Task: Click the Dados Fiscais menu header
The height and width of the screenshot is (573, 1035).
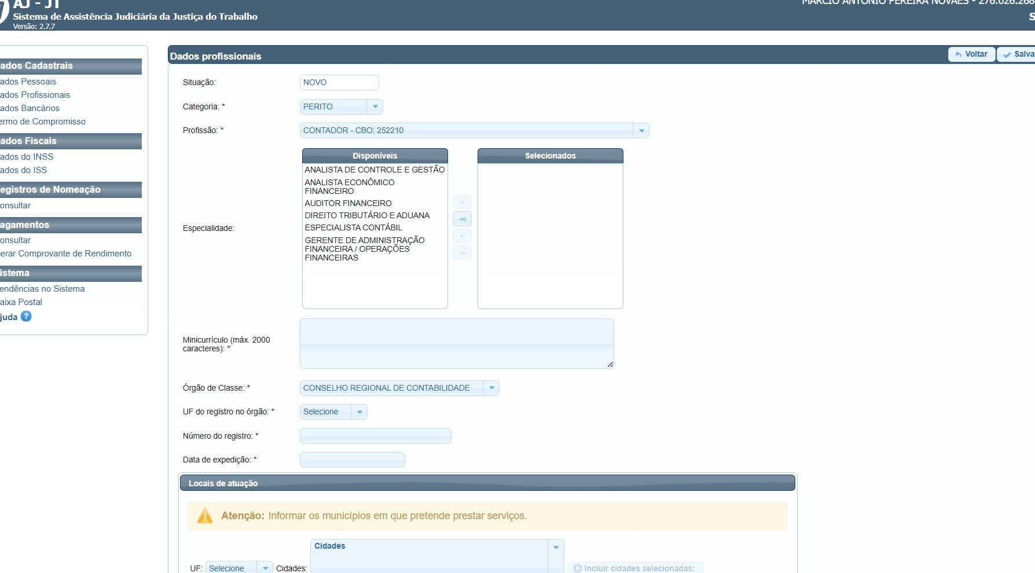Action: [x=71, y=141]
